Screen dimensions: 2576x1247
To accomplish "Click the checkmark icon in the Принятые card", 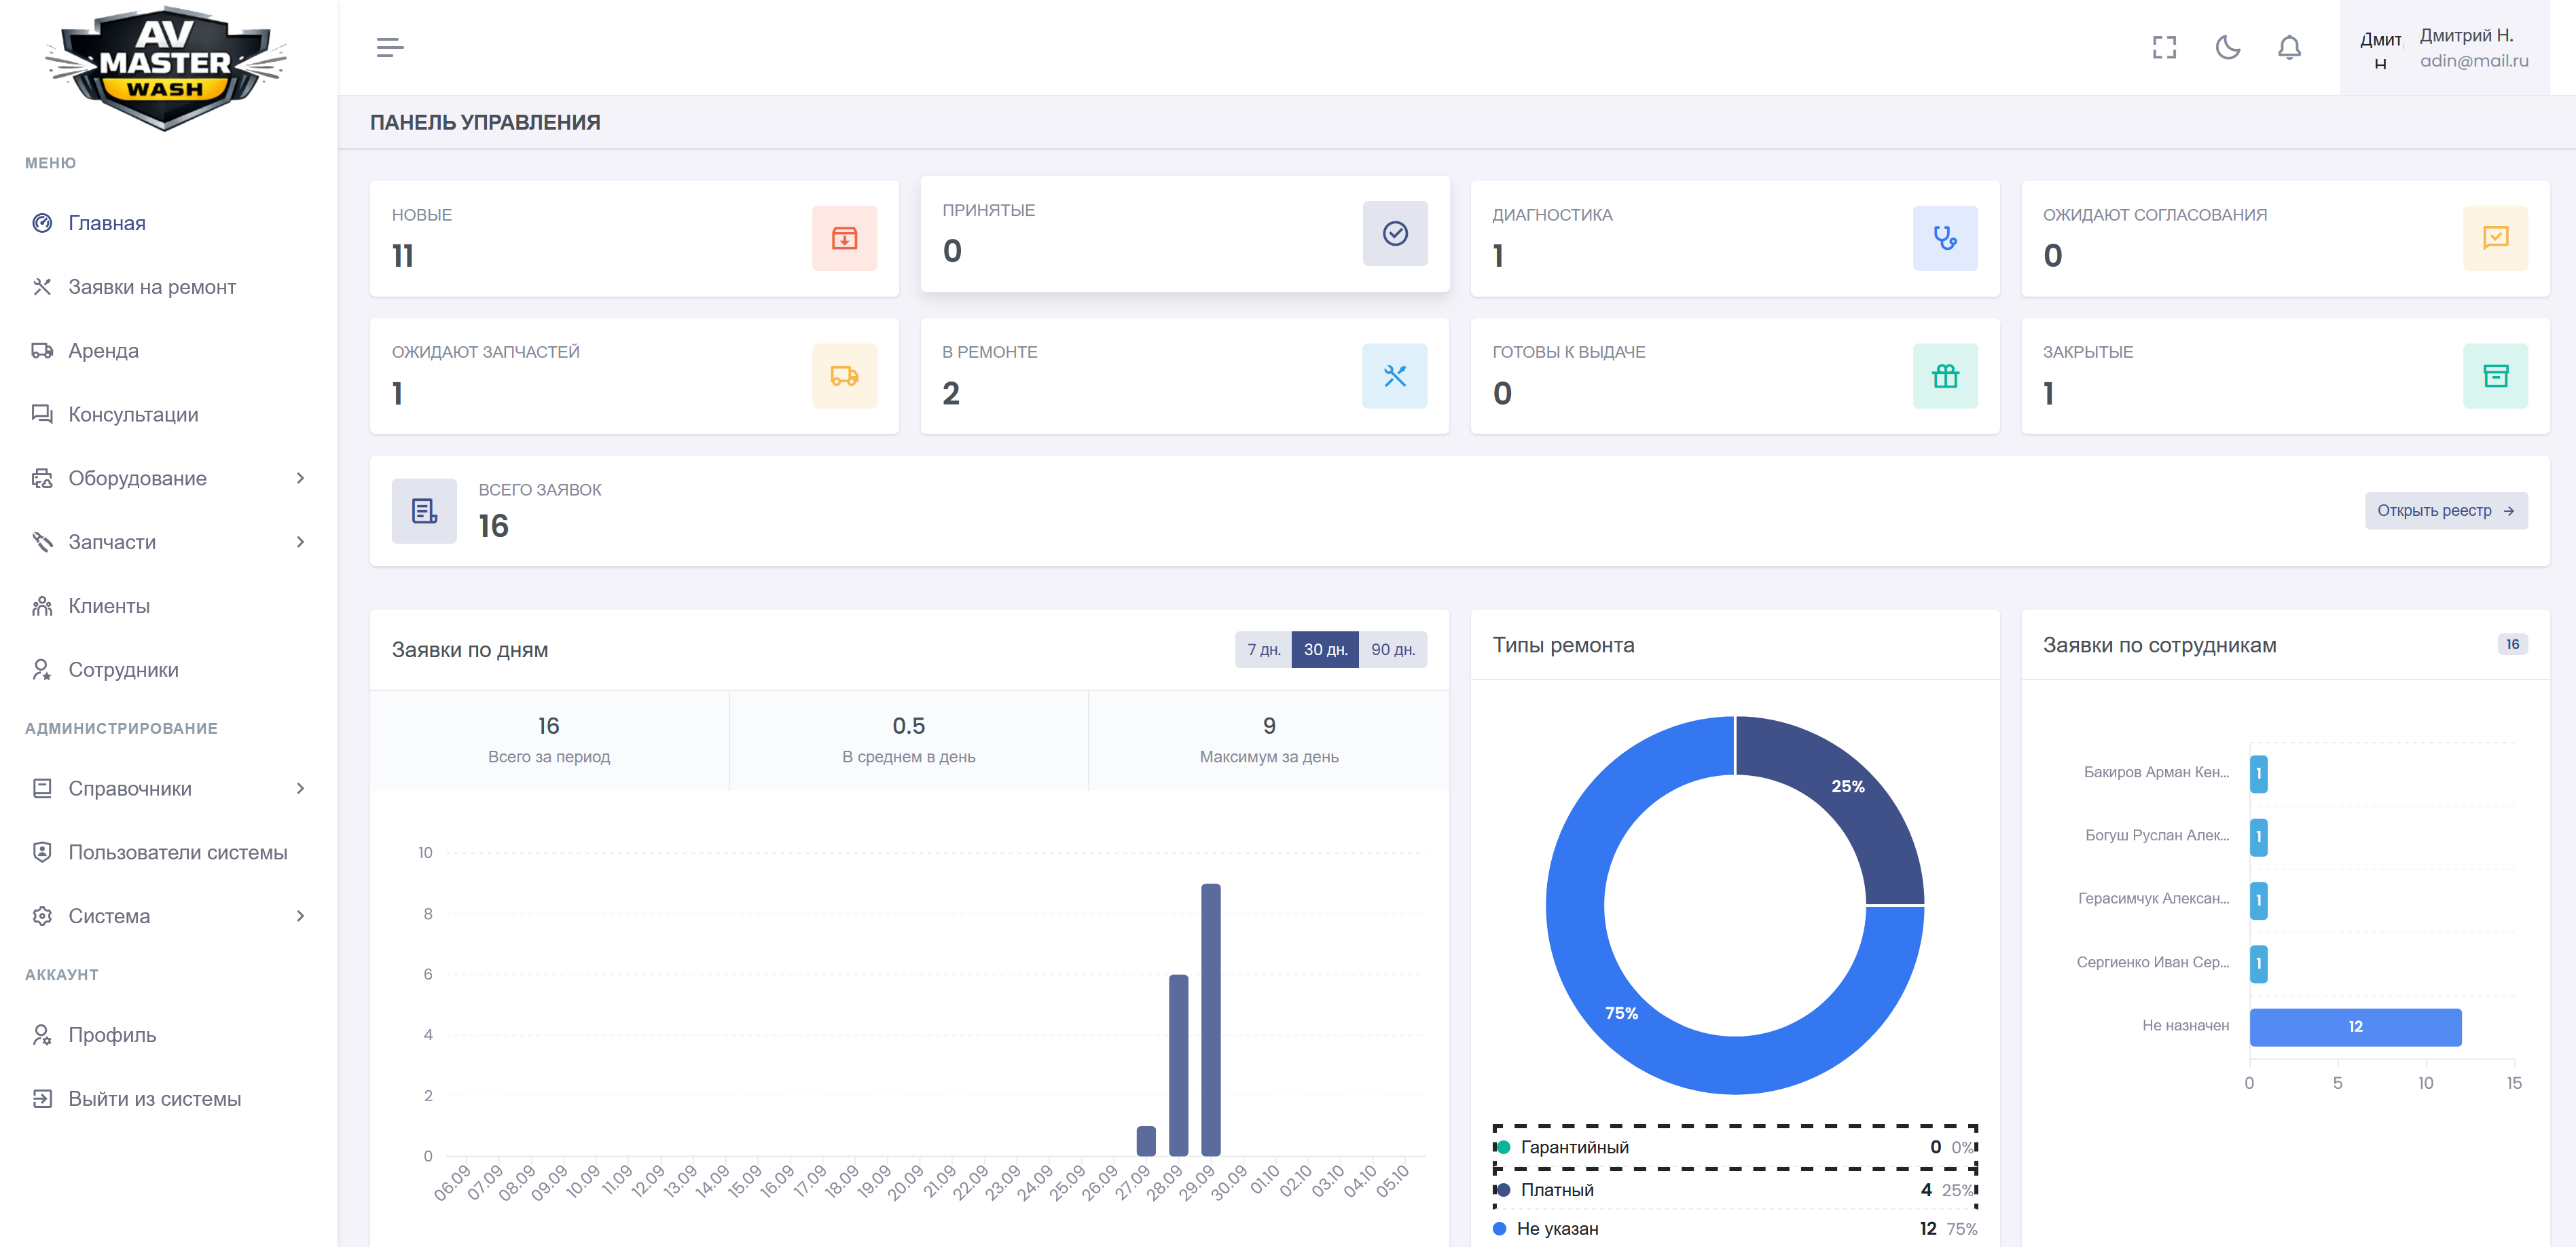I will tap(1395, 233).
